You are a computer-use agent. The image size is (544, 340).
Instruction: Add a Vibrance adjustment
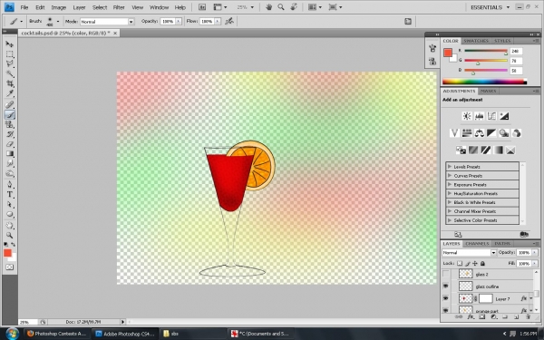point(454,133)
